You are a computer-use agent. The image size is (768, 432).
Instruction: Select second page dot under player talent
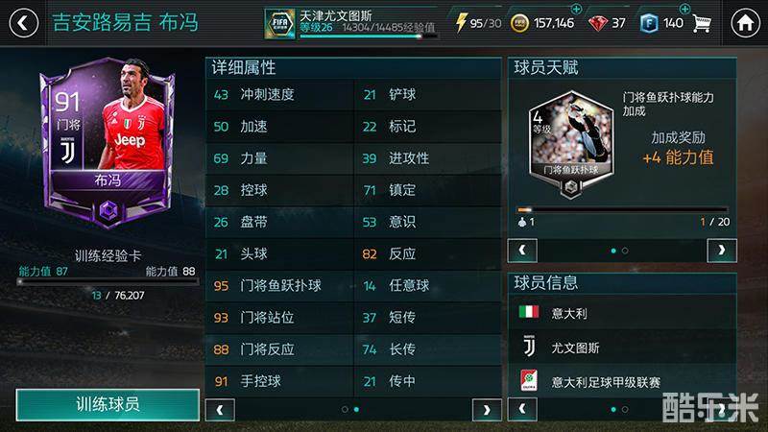[625, 251]
